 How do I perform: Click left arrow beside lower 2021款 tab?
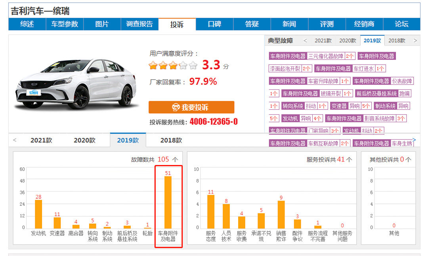(15, 140)
